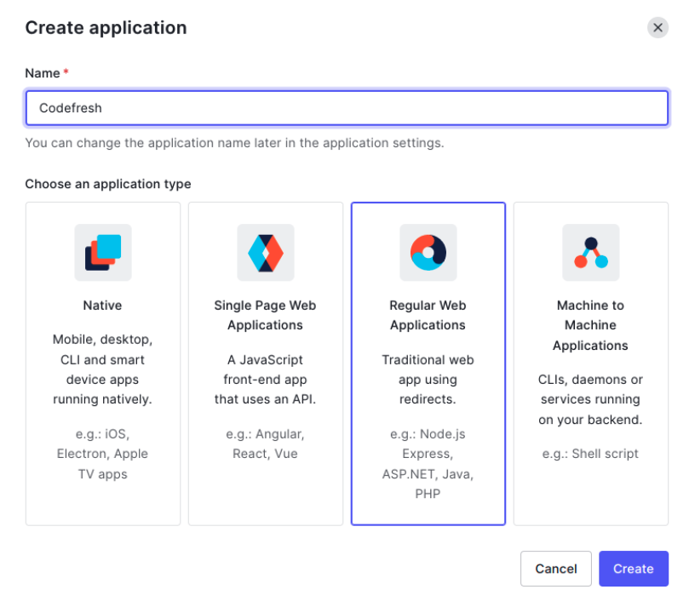Close the Create application dialog with X
The width and height of the screenshot is (695, 601).
(x=658, y=27)
